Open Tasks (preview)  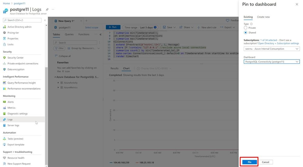[15, 138]
